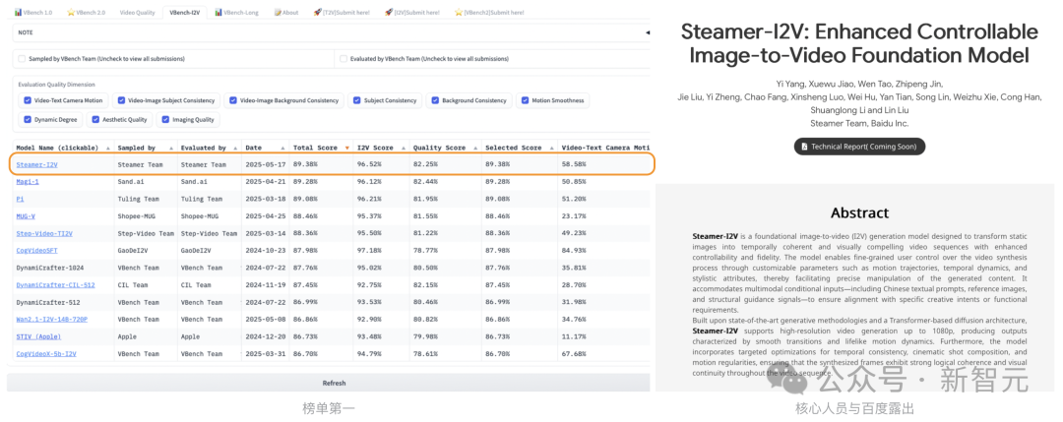This screenshot has width=1063, height=422.
Task: Uncheck the Aesthetic Quality checkbox
Action: click(x=95, y=119)
